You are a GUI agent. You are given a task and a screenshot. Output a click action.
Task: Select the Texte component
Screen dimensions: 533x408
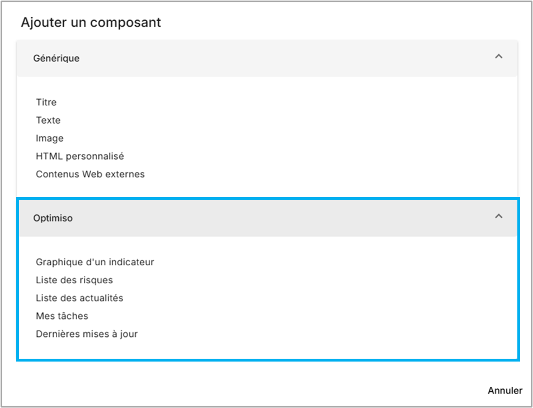(48, 120)
